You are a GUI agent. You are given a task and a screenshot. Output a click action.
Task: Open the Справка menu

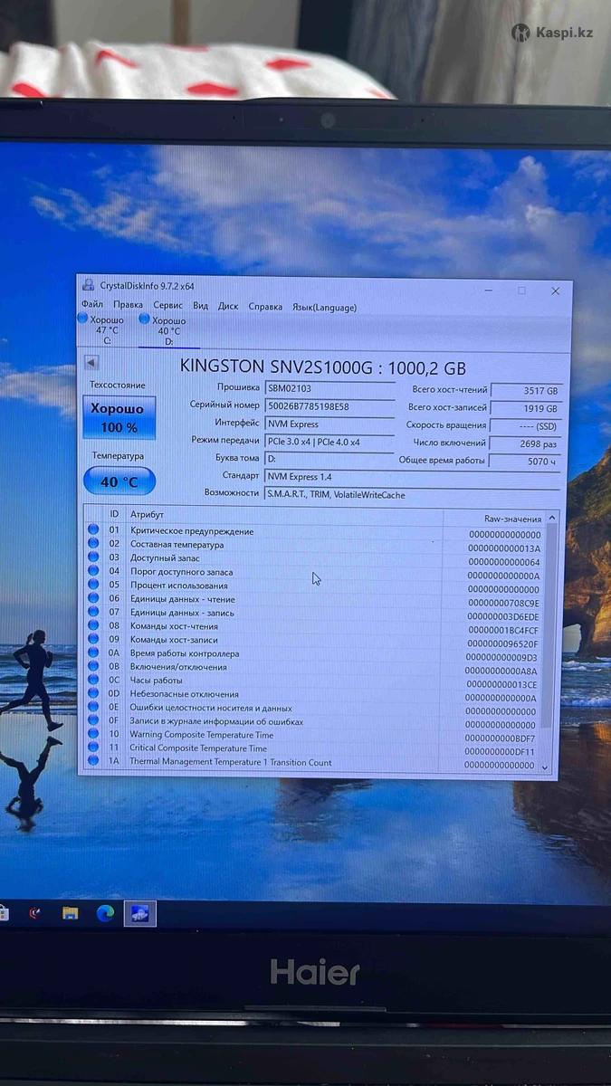click(x=265, y=307)
